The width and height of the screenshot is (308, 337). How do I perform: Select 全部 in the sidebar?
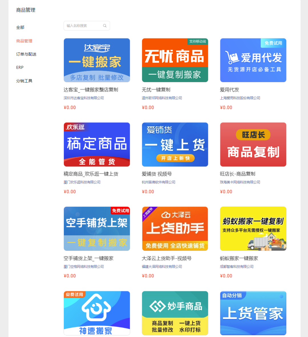pos(20,28)
